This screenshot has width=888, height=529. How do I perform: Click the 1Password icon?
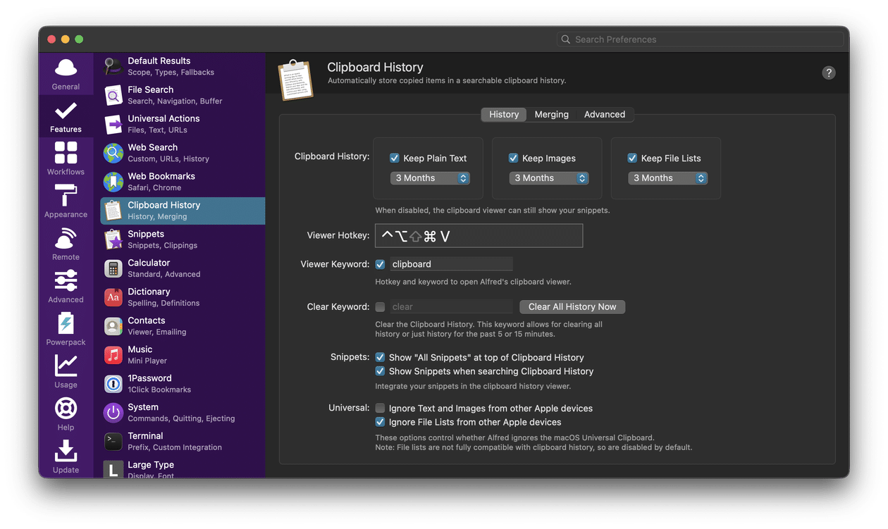(x=113, y=384)
